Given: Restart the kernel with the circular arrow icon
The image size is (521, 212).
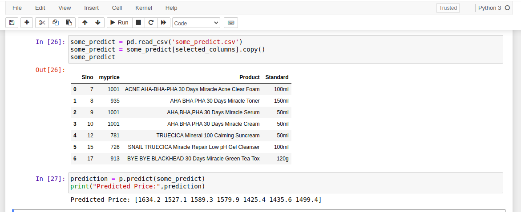Looking at the screenshot, I should tap(151, 23).
